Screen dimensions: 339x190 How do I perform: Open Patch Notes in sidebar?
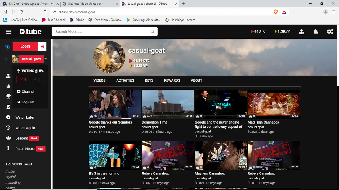[25, 149]
